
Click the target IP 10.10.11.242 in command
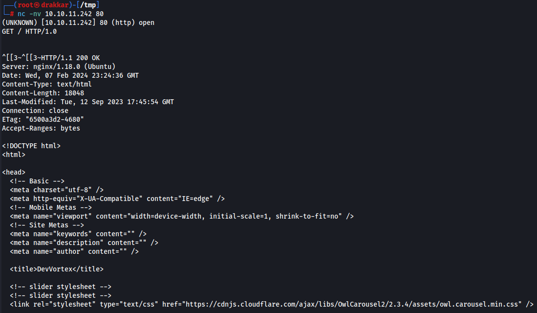pos(68,14)
